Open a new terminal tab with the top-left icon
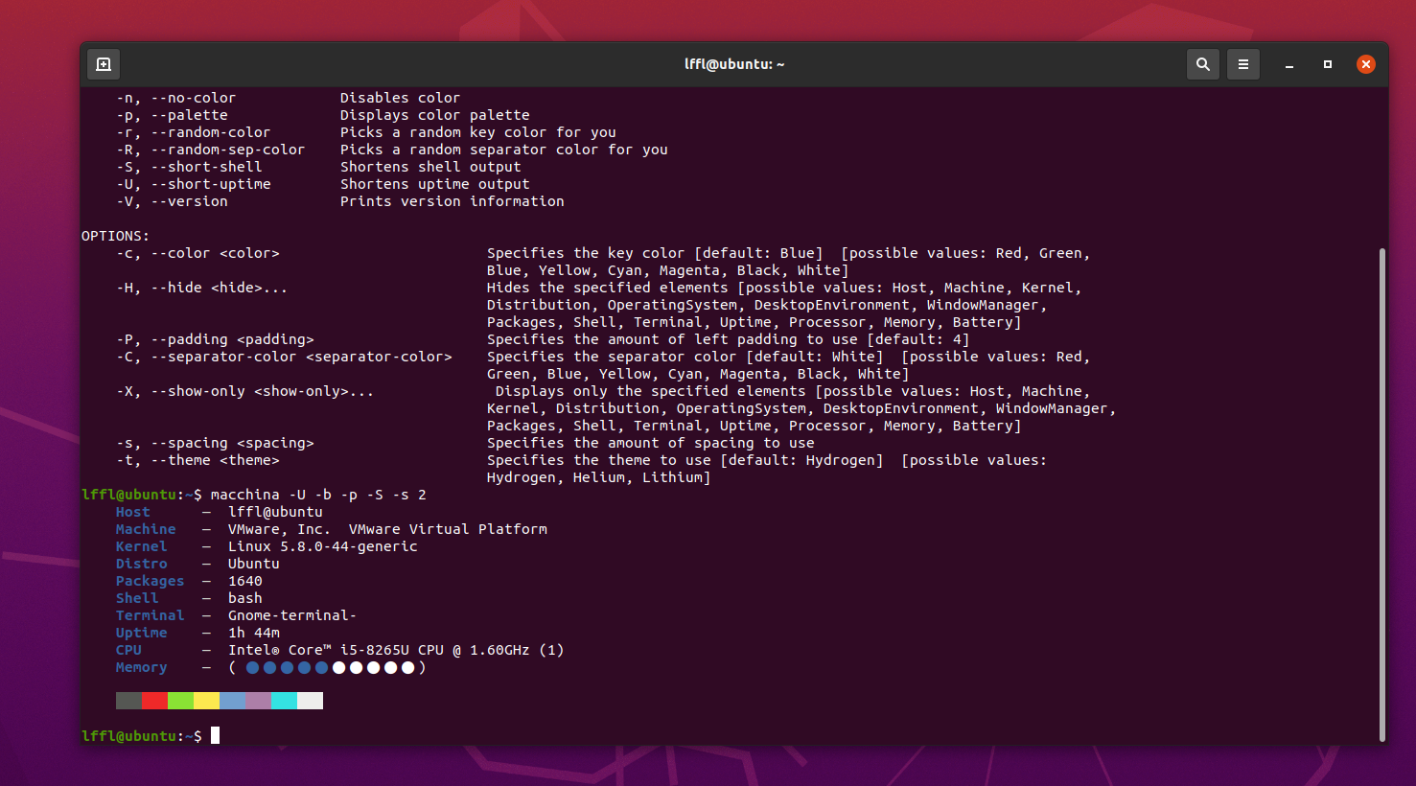The width and height of the screenshot is (1416, 786). tap(103, 63)
